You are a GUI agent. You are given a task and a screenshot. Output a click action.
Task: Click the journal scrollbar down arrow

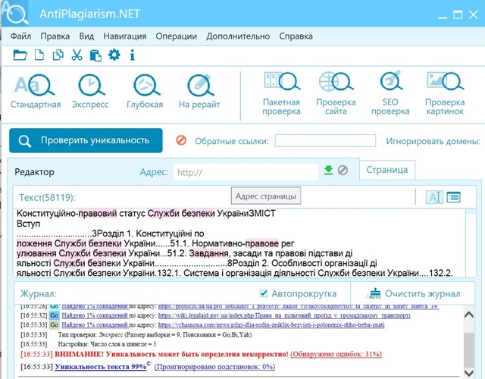469,372
